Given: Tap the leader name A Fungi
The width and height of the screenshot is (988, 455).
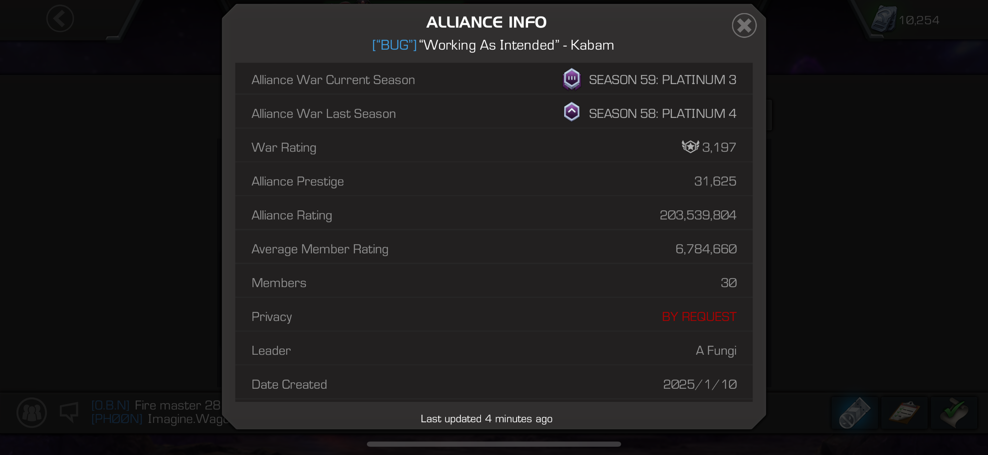Looking at the screenshot, I should [716, 350].
